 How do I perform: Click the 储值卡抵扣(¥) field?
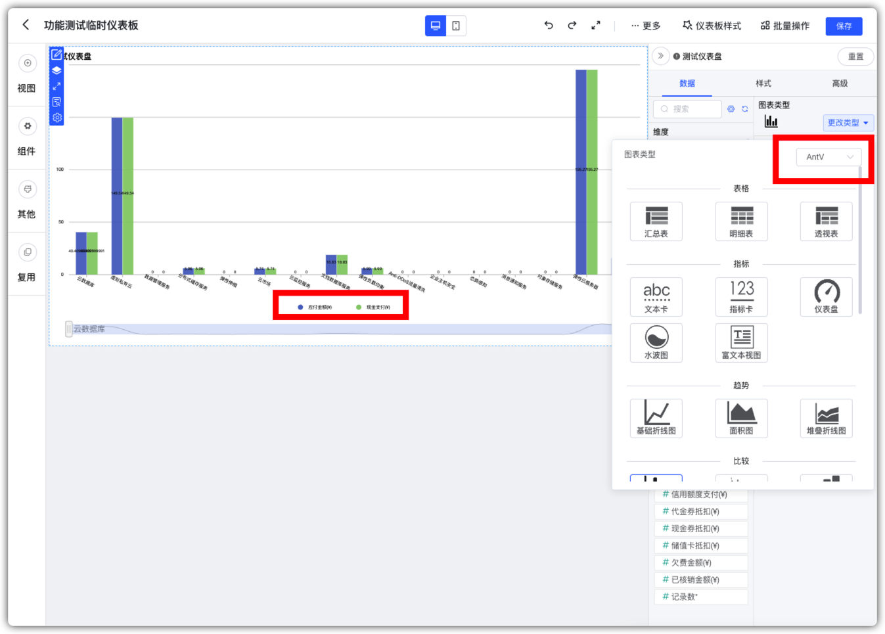[x=701, y=545]
